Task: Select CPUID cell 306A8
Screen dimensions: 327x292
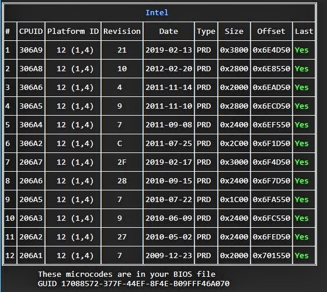Action: pos(31,69)
